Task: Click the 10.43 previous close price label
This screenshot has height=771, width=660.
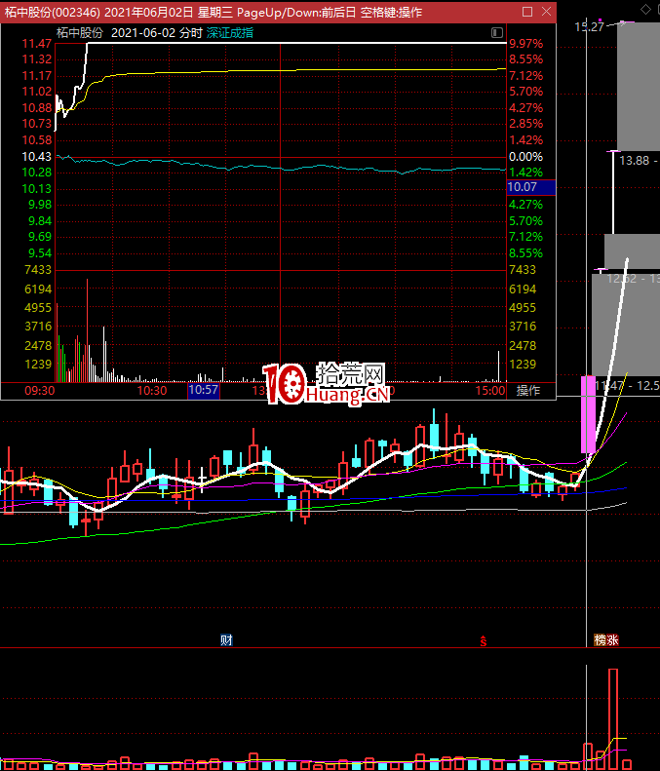Action: [37, 156]
